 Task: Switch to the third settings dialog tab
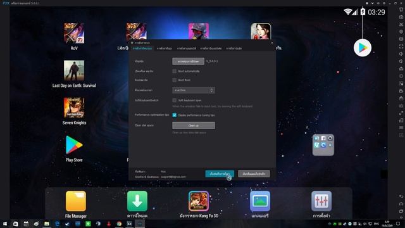(x=187, y=48)
